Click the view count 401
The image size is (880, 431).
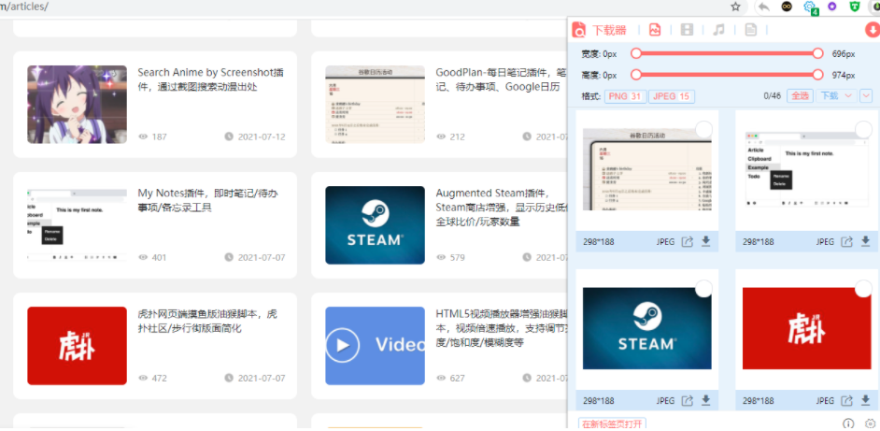point(152,257)
